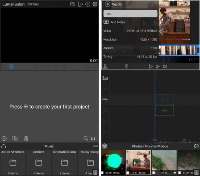Viewport: 200px width, 176px height.
Task: Tap the camera icon in LumaFusion header
Action: tap(72, 4)
